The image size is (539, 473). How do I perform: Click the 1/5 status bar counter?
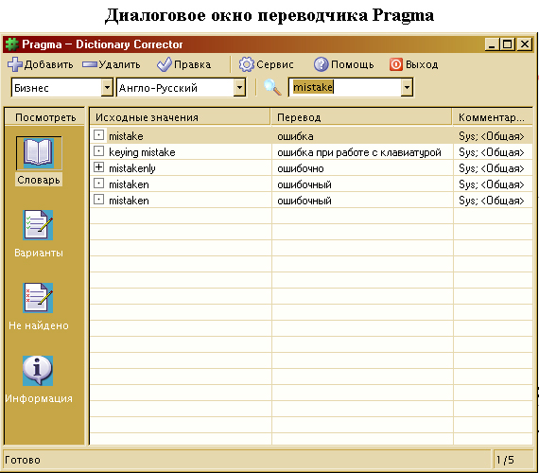pos(505,460)
